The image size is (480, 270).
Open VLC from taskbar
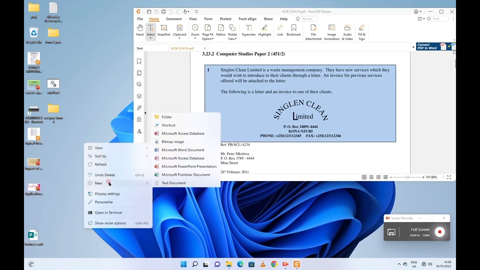[x=263, y=264]
